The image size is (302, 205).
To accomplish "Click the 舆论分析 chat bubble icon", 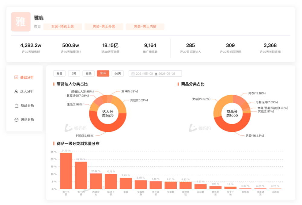I will [x=16, y=120].
